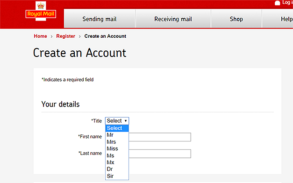
Task: Select Mx from the title options
Action: pos(117,162)
